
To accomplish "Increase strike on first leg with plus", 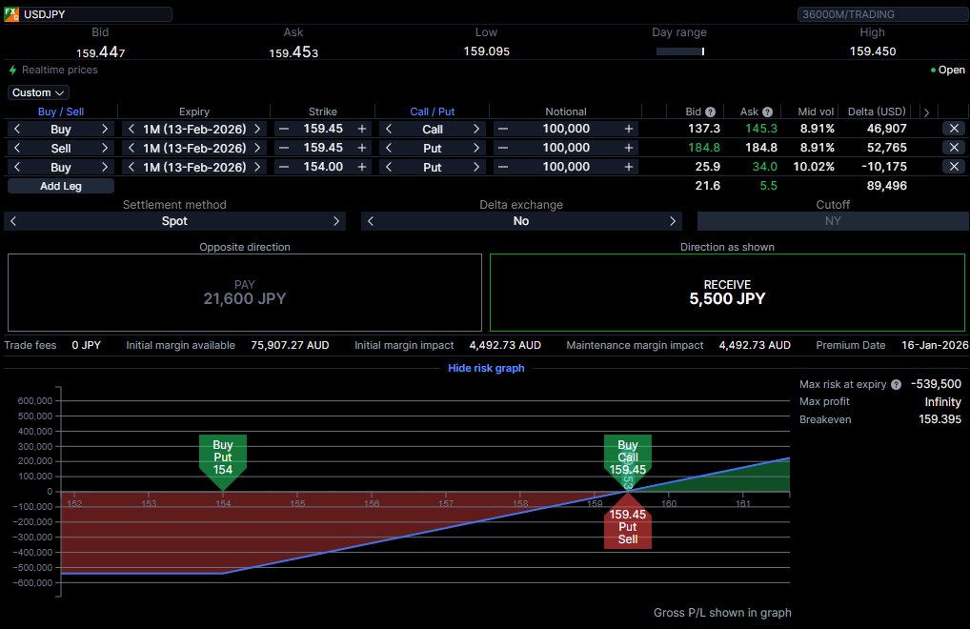I will (362, 129).
